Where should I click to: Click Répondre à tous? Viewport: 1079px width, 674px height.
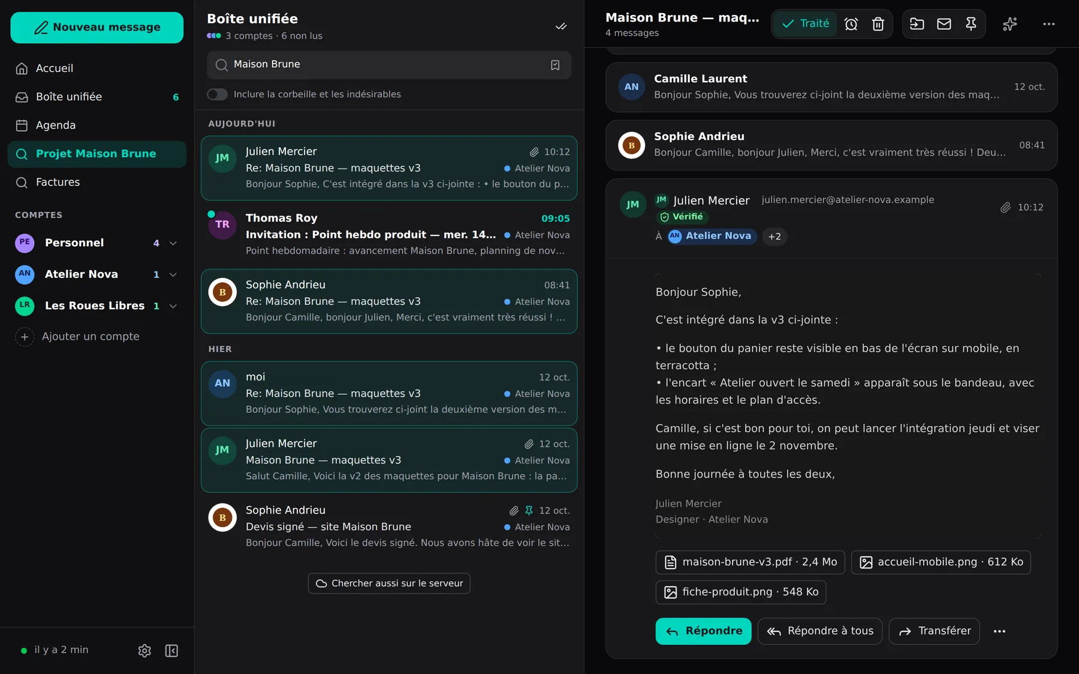(819, 631)
